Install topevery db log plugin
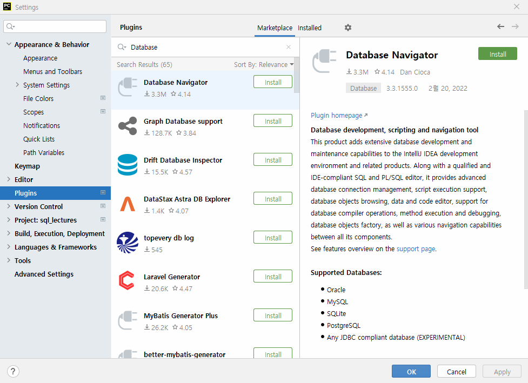Viewport: 528px width, 383px height. pos(273,238)
